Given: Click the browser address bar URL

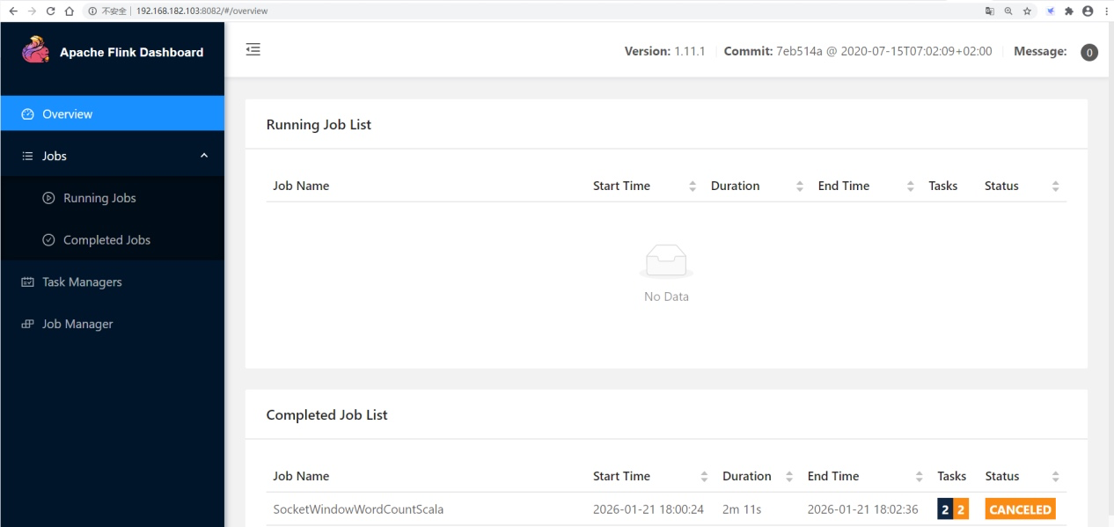Looking at the screenshot, I should click(x=202, y=11).
